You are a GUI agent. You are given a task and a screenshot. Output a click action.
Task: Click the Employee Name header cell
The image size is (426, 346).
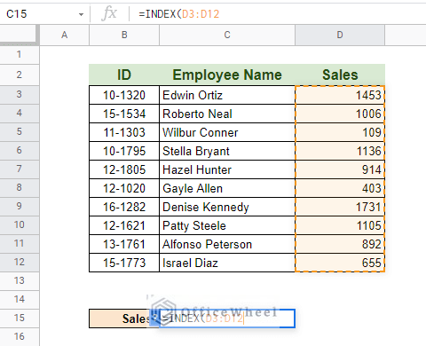227,75
